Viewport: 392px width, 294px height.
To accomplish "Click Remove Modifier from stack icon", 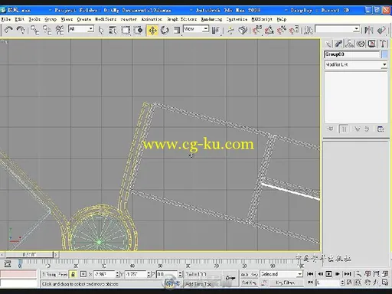I will click(x=367, y=129).
